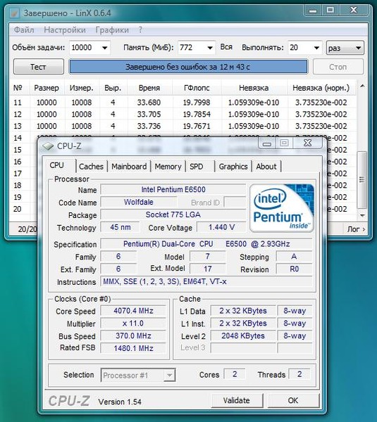Click the Вся memory link

(x=226, y=47)
